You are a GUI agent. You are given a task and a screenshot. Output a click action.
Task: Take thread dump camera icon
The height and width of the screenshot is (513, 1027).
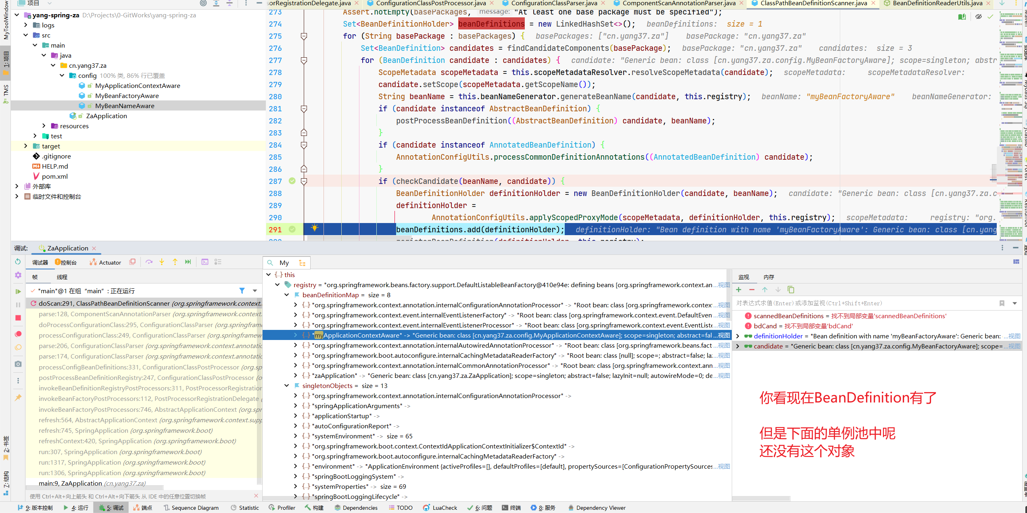pos(18,364)
